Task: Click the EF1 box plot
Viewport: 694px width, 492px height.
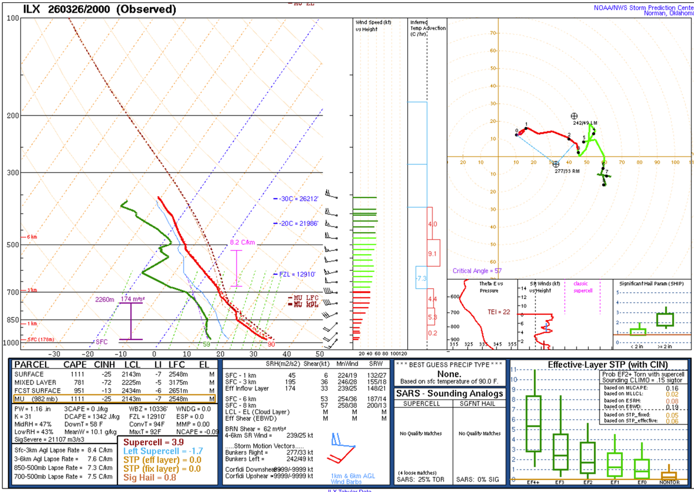Action: [x=615, y=457]
